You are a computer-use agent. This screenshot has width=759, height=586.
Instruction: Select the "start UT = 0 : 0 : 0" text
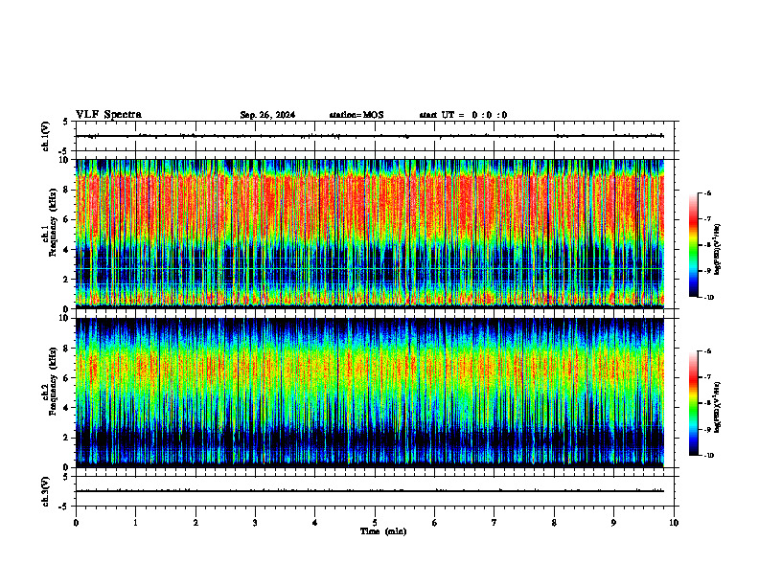pos(463,115)
